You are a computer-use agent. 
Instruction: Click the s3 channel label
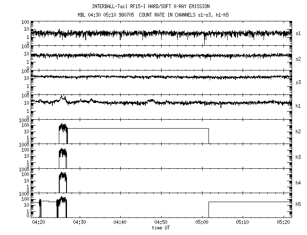coord(298,82)
